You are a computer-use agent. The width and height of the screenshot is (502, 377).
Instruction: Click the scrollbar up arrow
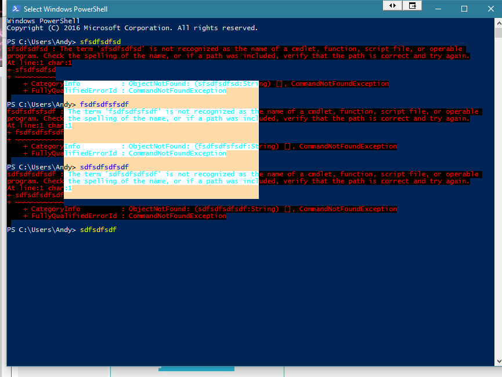(499, 23)
